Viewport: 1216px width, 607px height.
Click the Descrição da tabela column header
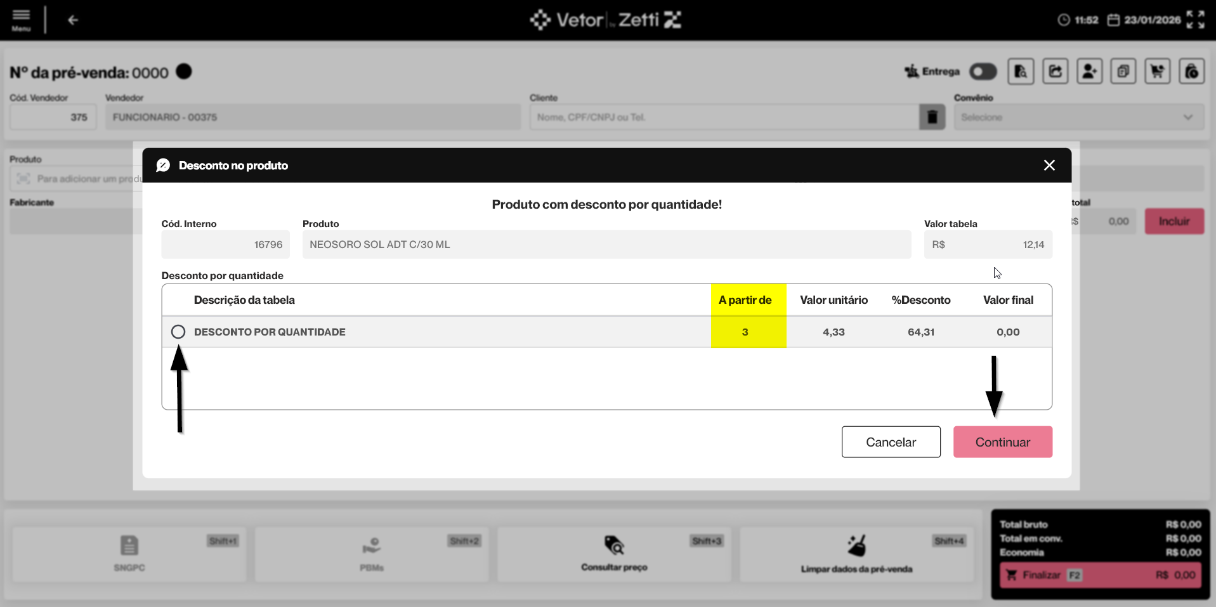pos(244,300)
